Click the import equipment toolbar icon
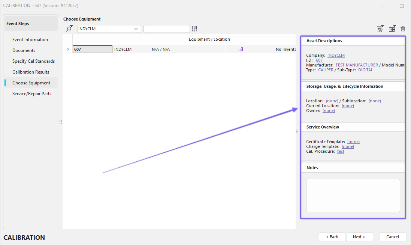Viewport: 411px width, 245px height. point(392,29)
